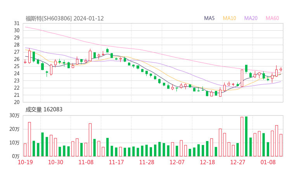Click the 20 price axis label
The image size is (287, 171).
coord(17,102)
